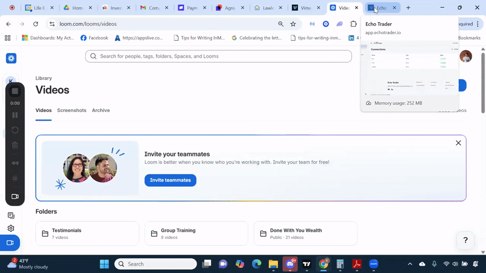486x273 pixels.
Task: Click the browser address bar URL
Action: [88, 24]
